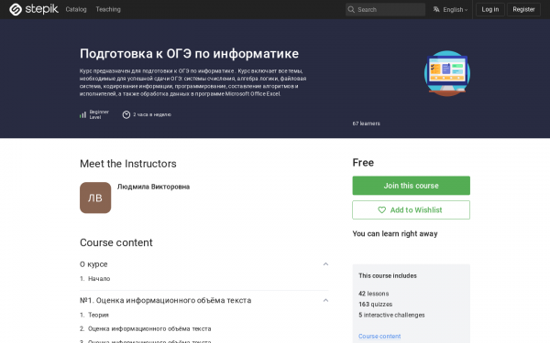Viewport: 550px width, 343px height.
Task: Click the О курсе section heading
Action: [93, 264]
